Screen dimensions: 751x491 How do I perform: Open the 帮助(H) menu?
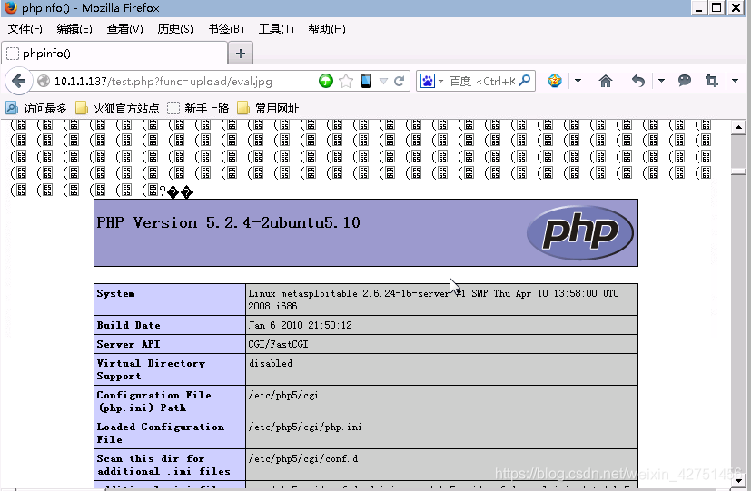pyautogui.click(x=326, y=29)
